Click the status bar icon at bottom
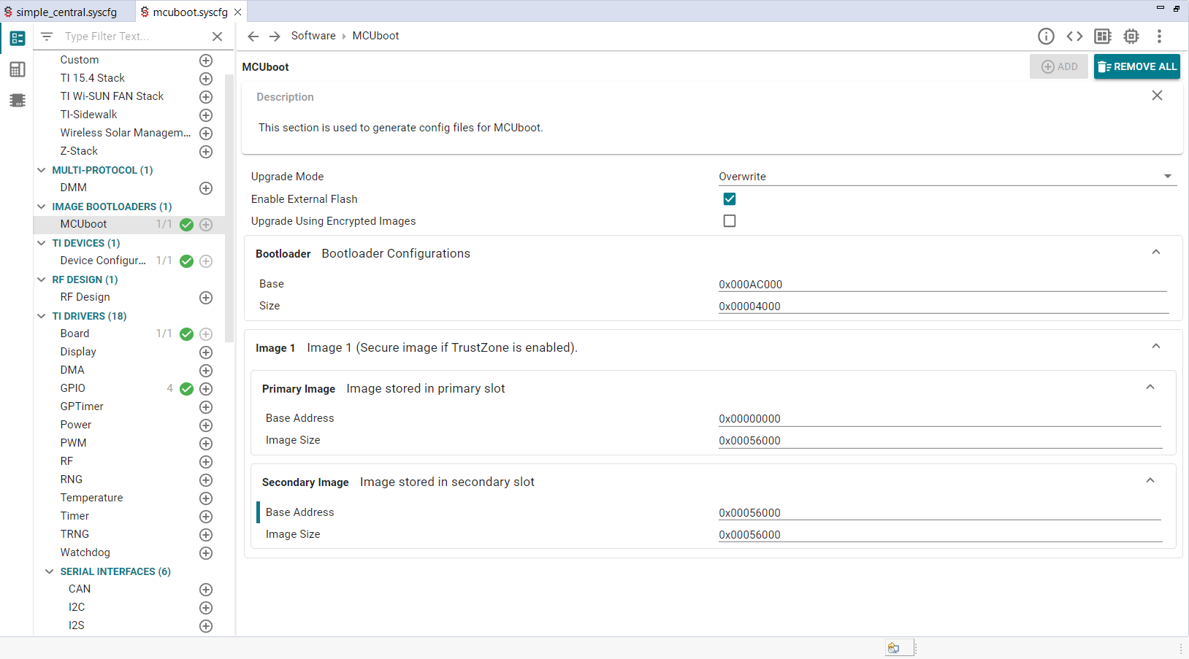The height and width of the screenshot is (659, 1189). [x=894, y=647]
